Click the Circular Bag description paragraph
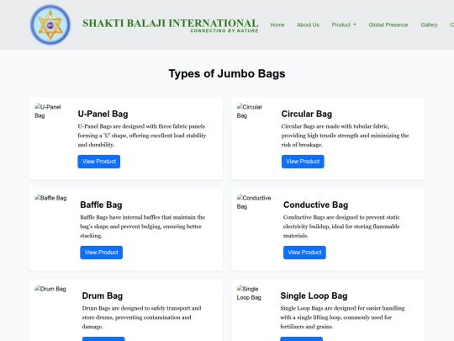Viewport: 454px width, 341px height. point(345,136)
